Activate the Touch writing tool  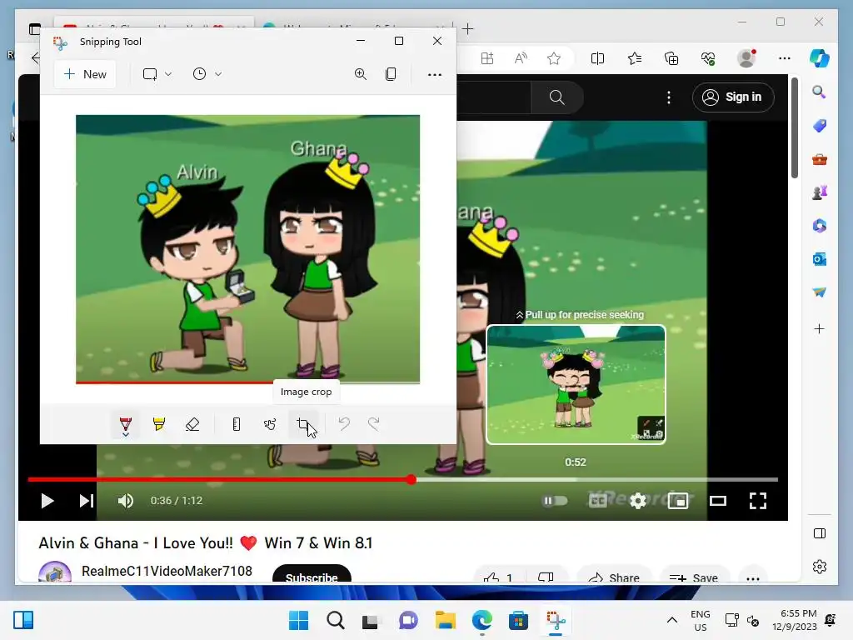[270, 424]
